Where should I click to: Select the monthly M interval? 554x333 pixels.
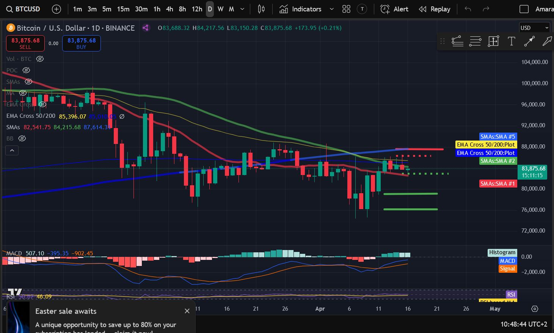pos(231,9)
